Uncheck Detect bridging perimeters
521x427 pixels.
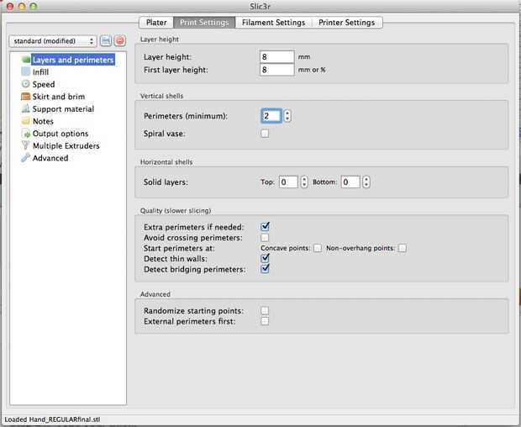pos(265,269)
